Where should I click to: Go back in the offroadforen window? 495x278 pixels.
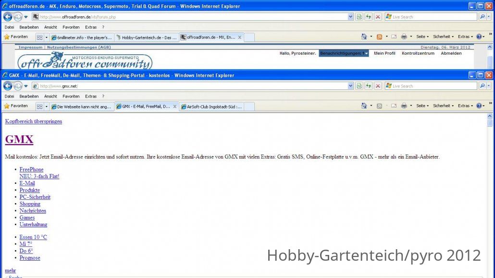(x=8, y=17)
